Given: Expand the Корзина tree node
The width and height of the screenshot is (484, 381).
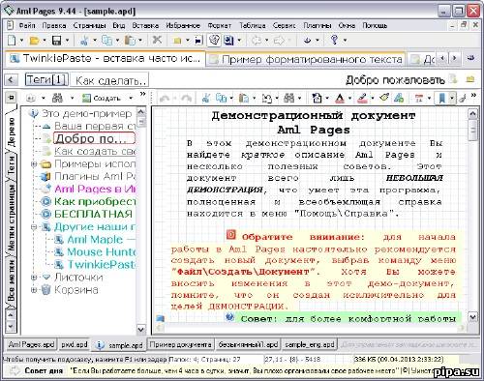Looking at the screenshot, I should (34, 290).
